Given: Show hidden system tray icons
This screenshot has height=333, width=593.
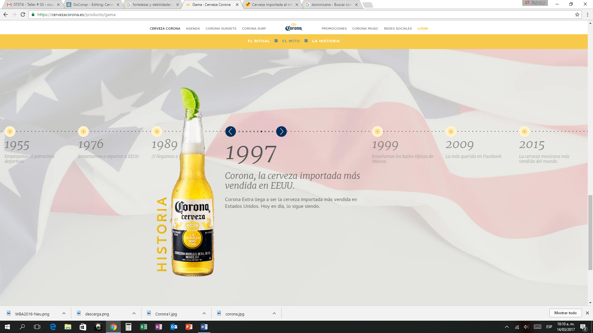Looking at the screenshot, I should (x=507, y=327).
